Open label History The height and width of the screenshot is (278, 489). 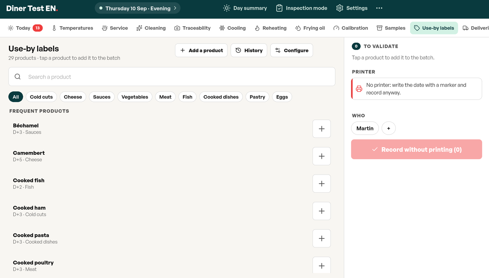tap(249, 50)
